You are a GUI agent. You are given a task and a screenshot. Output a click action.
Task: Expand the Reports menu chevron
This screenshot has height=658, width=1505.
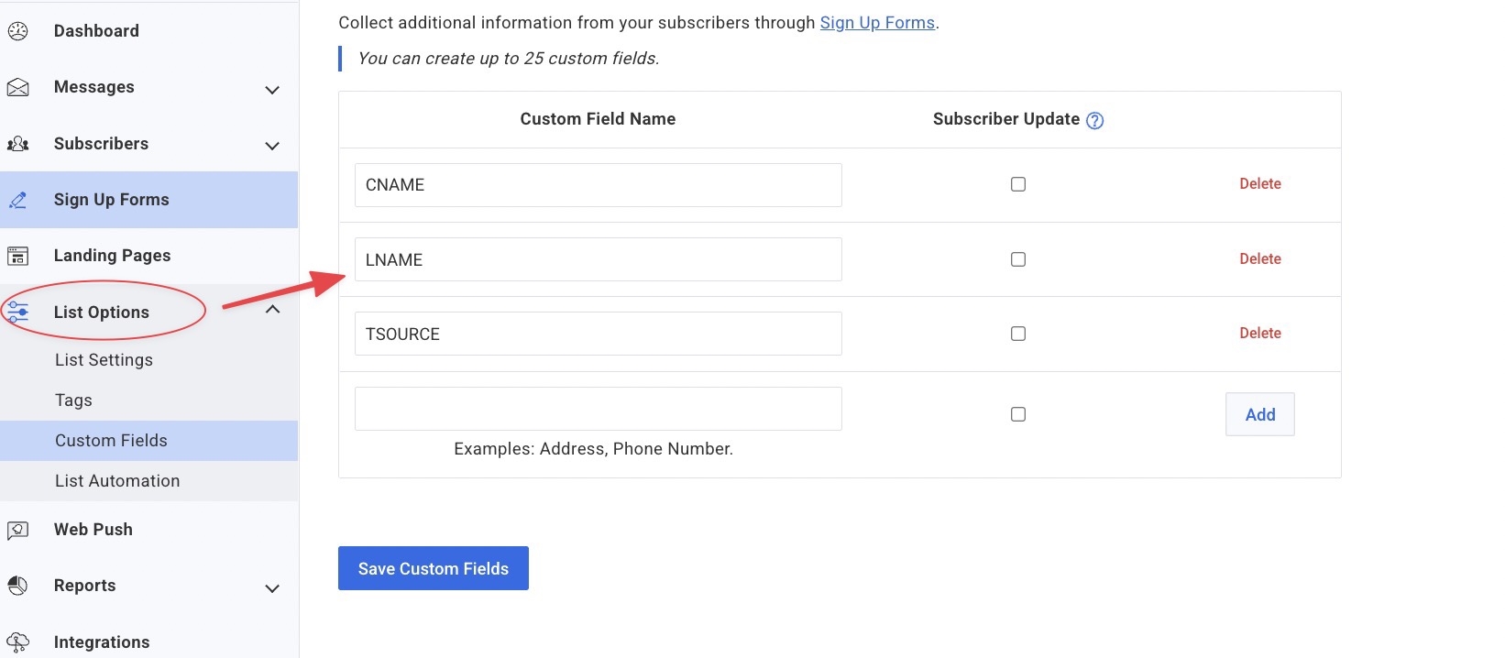pyautogui.click(x=272, y=588)
